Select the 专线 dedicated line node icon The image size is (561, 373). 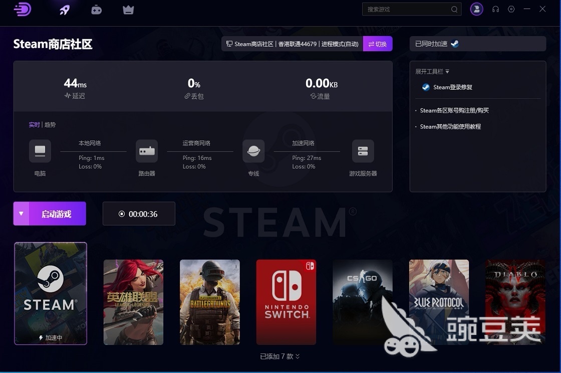tap(253, 151)
